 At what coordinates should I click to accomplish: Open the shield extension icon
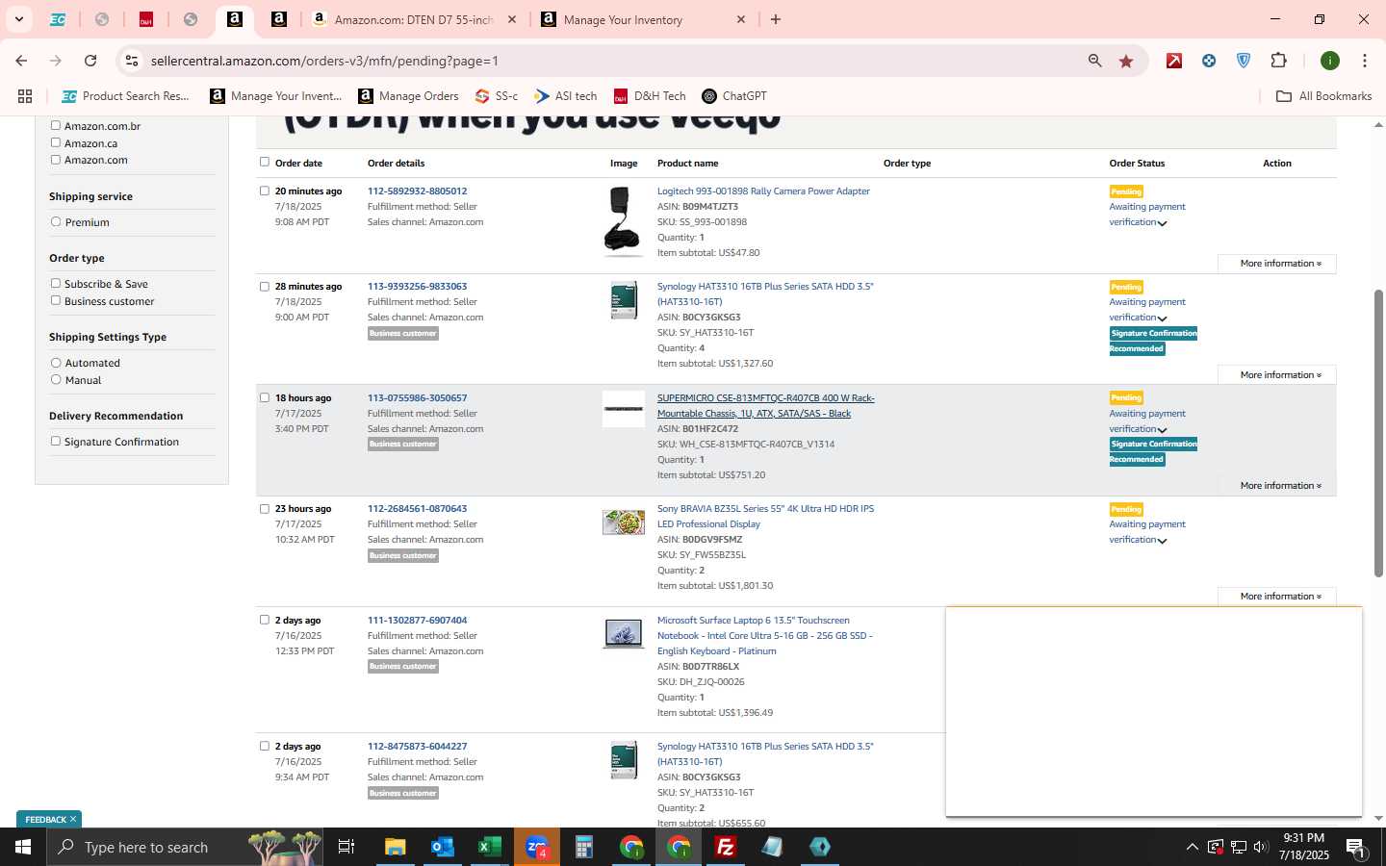1244,61
